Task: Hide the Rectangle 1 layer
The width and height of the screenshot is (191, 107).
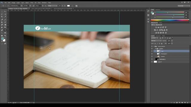Action: coord(152,59)
